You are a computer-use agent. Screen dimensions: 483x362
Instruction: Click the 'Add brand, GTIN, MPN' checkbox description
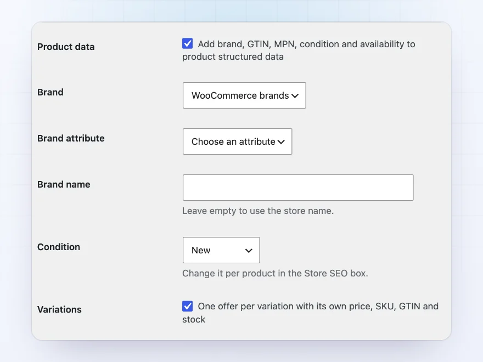click(299, 50)
